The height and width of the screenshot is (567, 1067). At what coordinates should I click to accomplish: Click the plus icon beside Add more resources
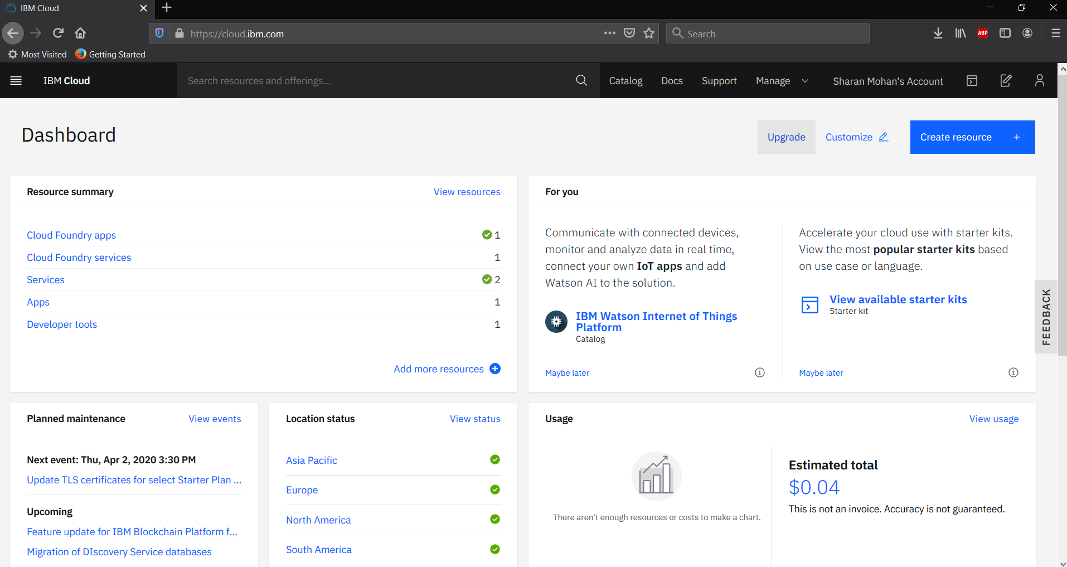[x=495, y=369]
